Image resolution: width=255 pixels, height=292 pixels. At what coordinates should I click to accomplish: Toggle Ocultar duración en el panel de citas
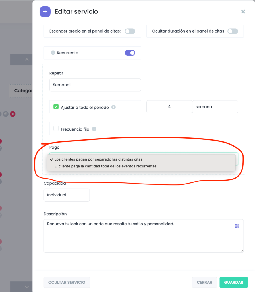[x=233, y=31]
